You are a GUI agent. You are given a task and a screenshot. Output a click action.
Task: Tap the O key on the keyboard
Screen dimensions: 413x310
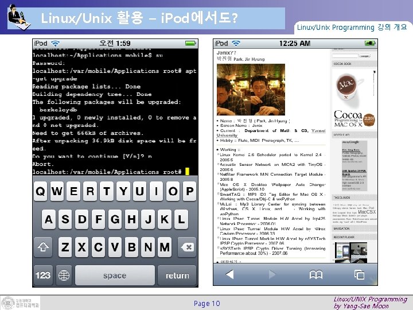(x=173, y=191)
